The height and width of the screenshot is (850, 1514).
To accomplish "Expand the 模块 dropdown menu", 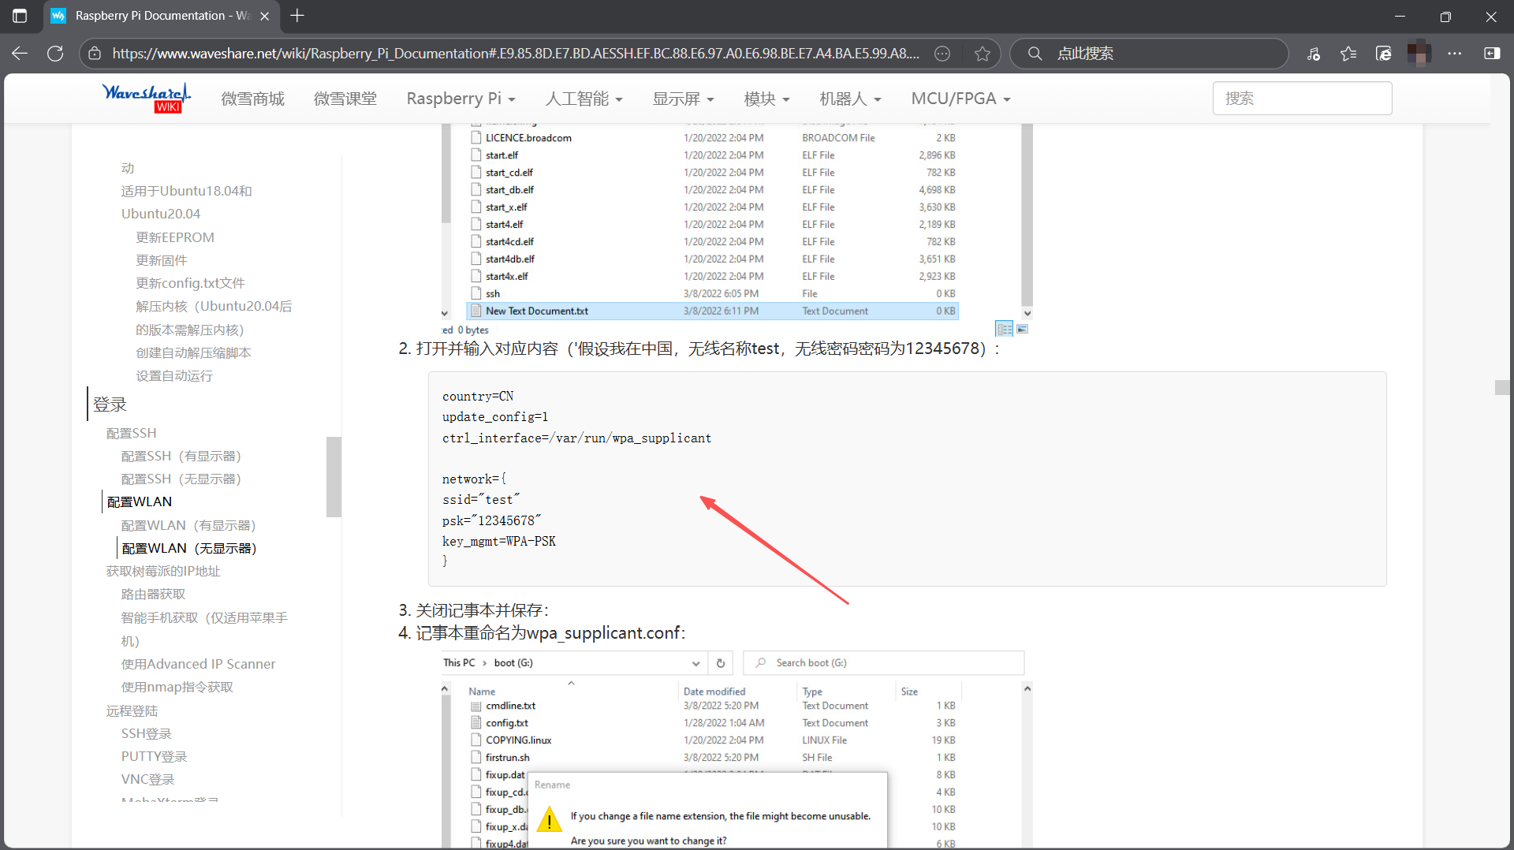I will pyautogui.click(x=766, y=99).
